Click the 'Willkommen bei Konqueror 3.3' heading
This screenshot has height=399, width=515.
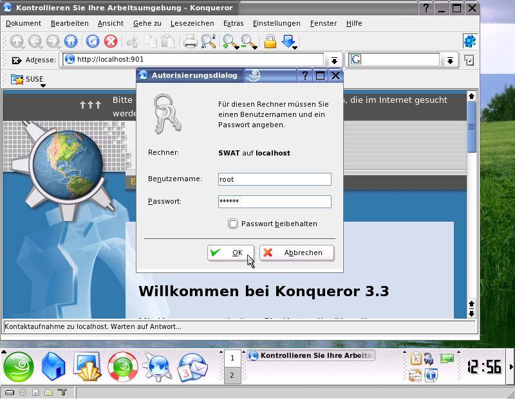264,292
